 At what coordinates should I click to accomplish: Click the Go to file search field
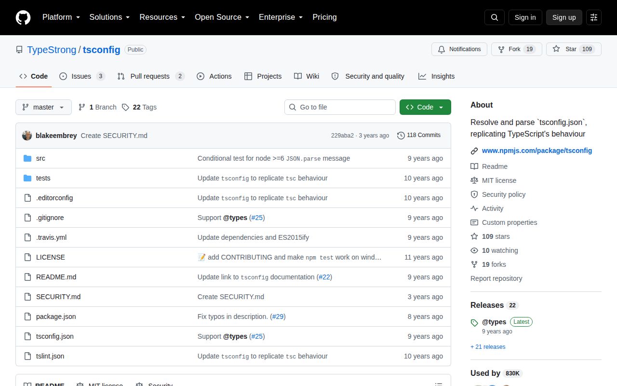(x=340, y=107)
